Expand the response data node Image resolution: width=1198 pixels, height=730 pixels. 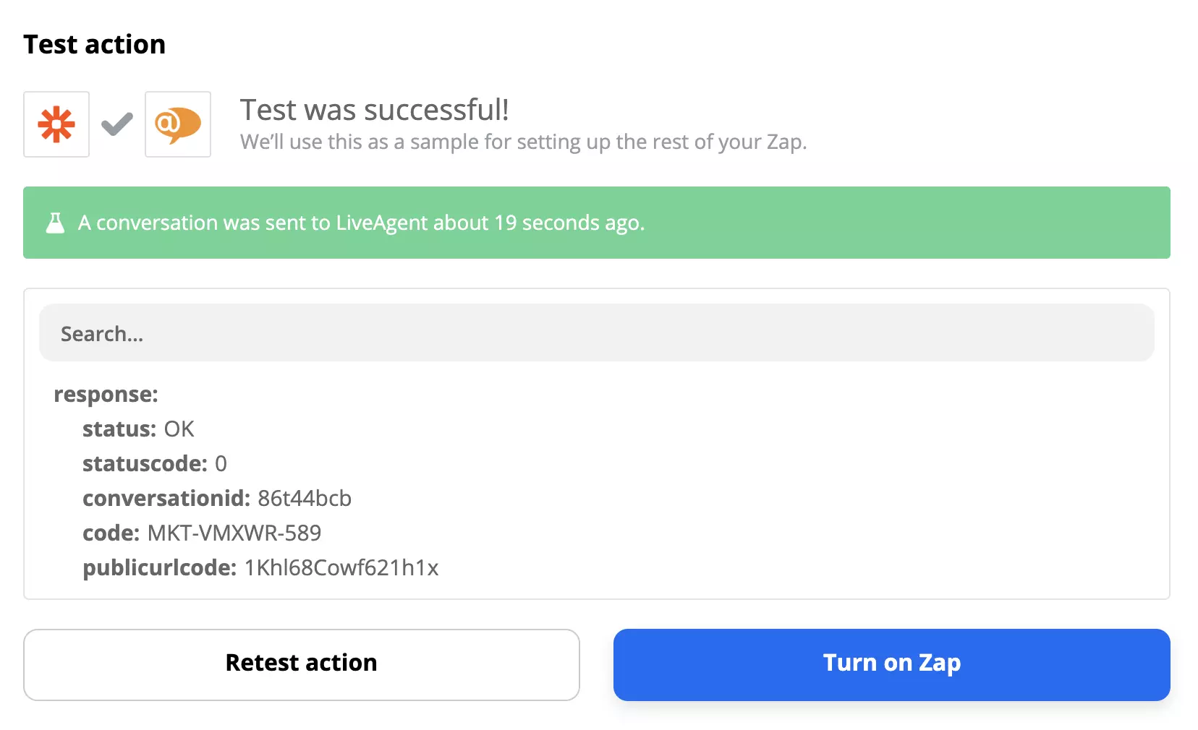click(106, 394)
